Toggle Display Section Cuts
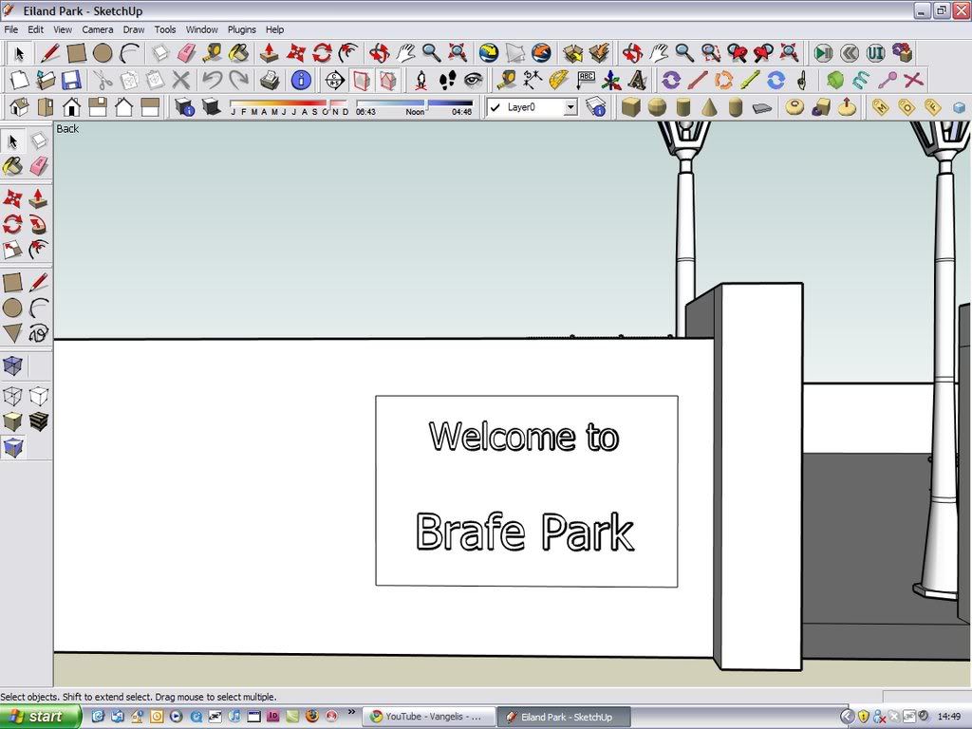The height and width of the screenshot is (729, 972). [x=387, y=80]
